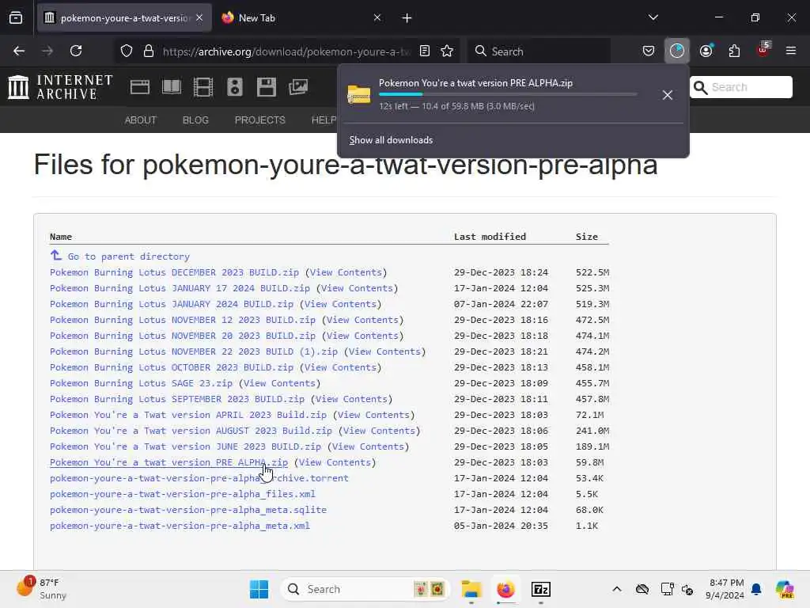
Task: Open Internet Archive audio speaker icon
Action: (234, 87)
